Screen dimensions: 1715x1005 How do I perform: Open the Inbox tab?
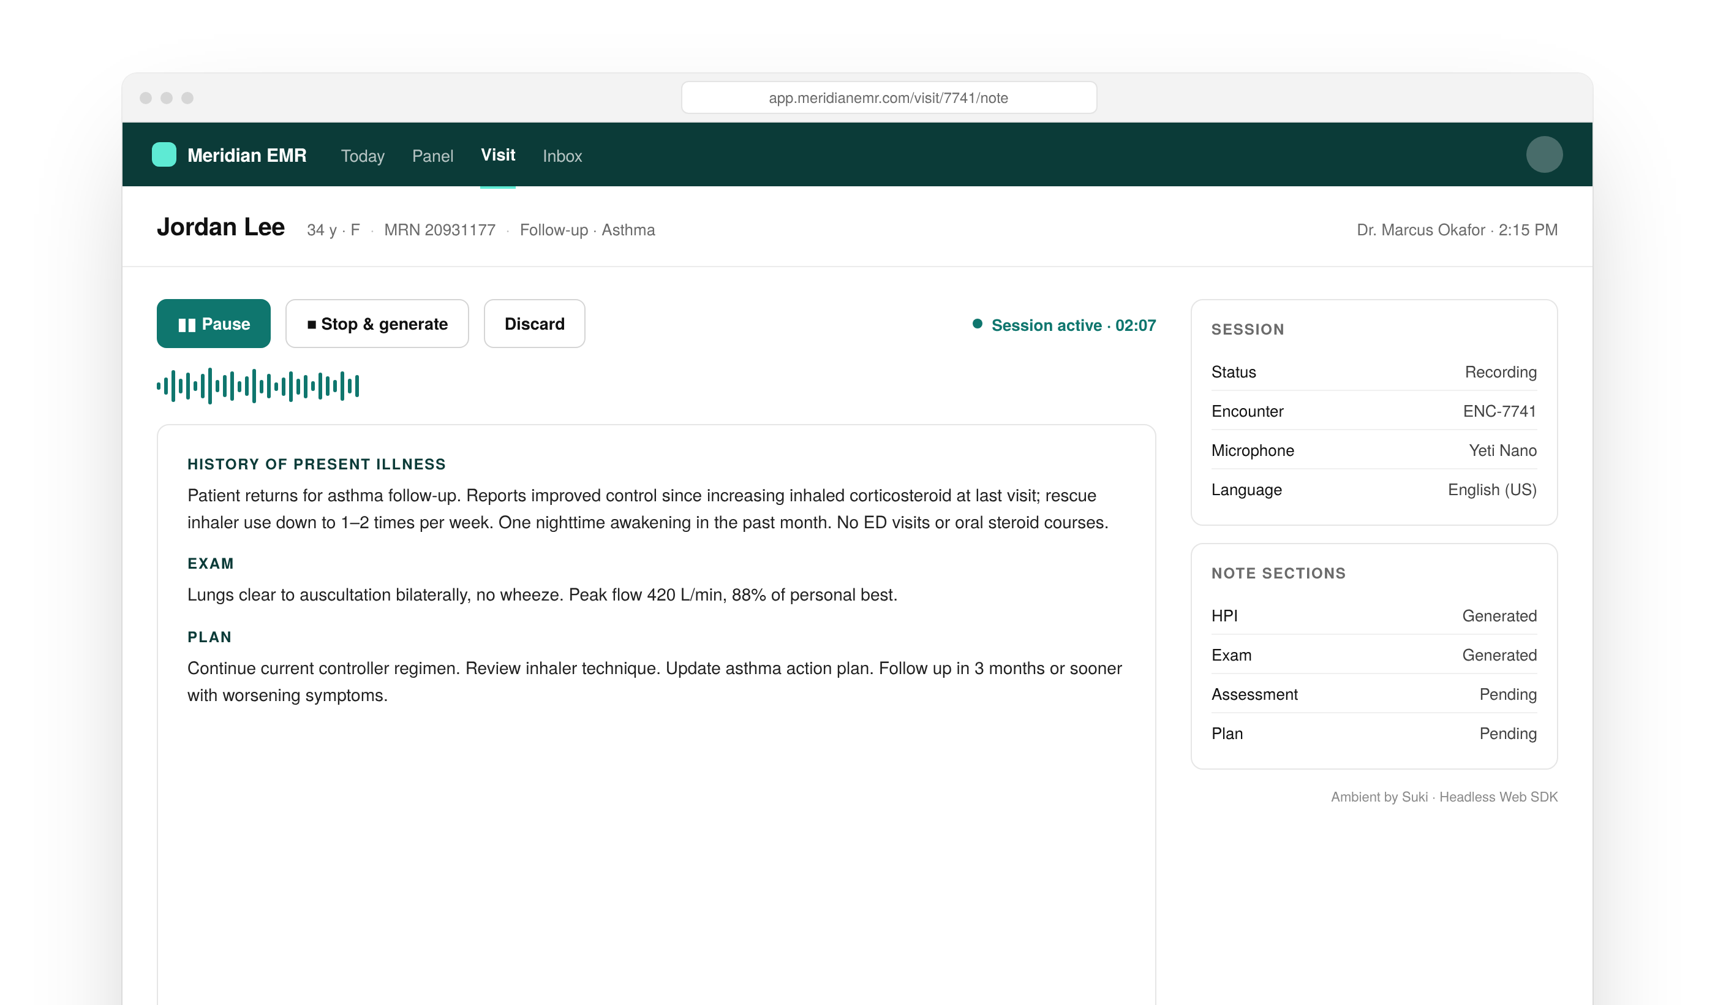coord(562,156)
